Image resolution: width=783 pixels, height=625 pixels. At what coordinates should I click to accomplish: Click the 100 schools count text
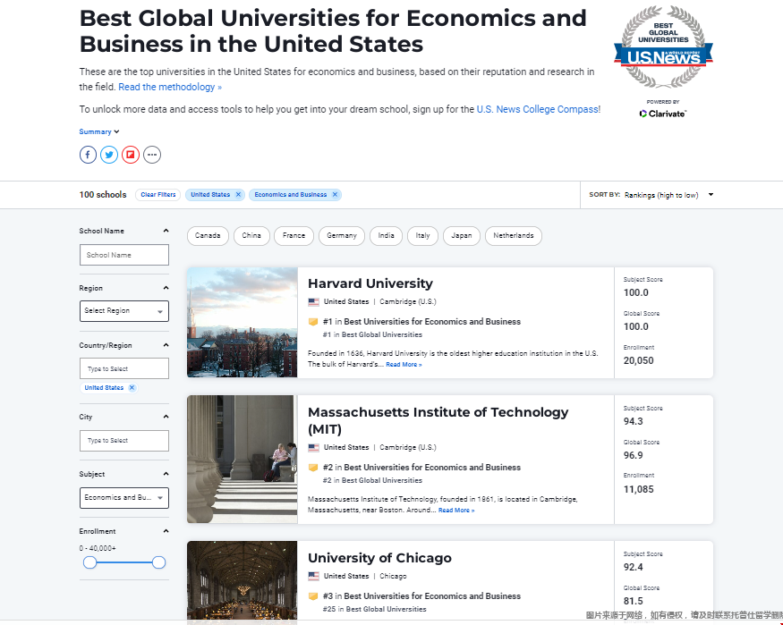tap(103, 195)
